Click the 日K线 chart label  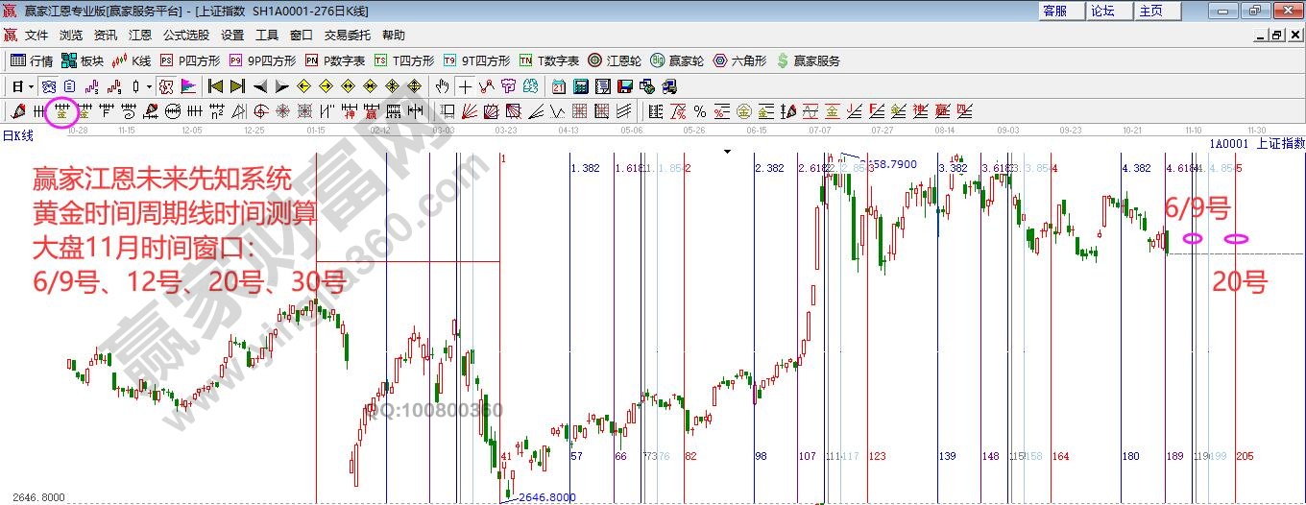click(18, 135)
